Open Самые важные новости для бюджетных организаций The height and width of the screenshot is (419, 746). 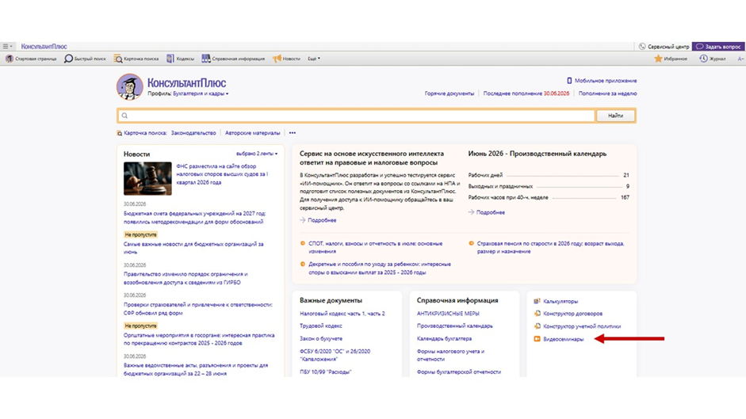tap(193, 248)
